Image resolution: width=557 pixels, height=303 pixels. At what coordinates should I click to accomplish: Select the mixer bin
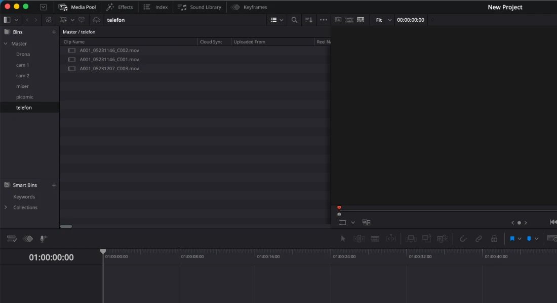(22, 86)
